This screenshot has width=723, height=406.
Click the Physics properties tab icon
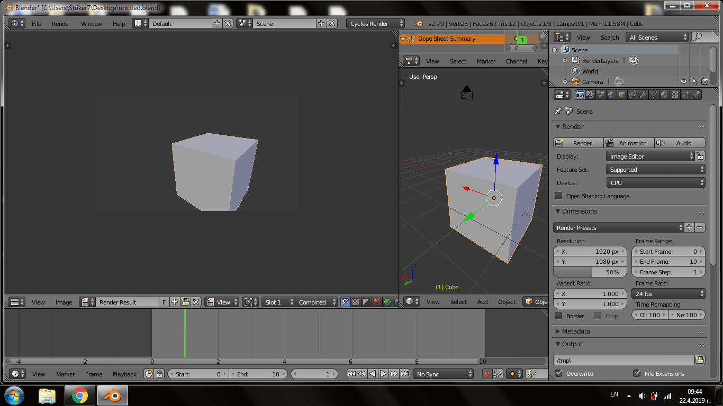695,95
